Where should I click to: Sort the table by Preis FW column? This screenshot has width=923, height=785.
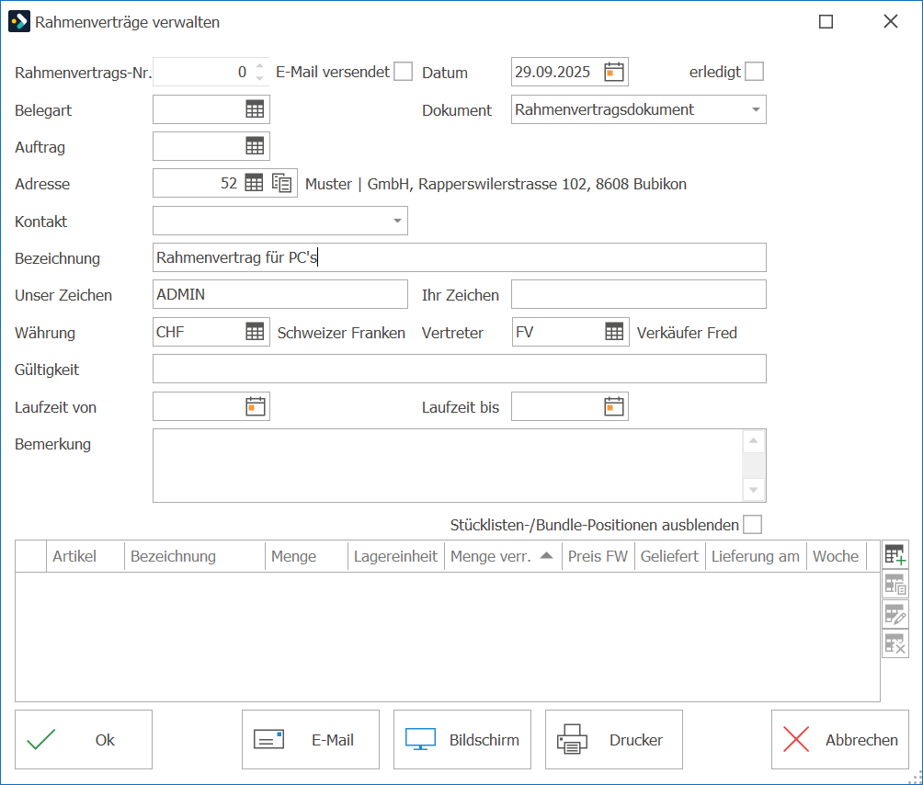pos(598,556)
